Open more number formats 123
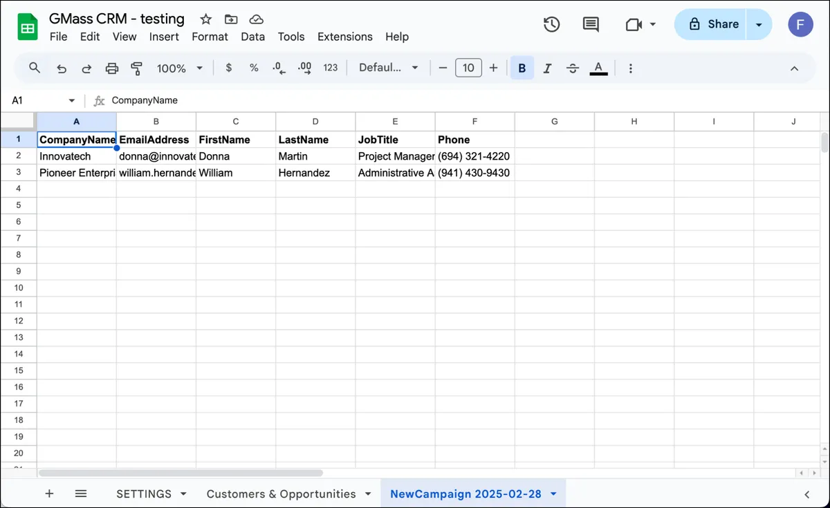Viewport: 830px width, 508px height. (331, 68)
